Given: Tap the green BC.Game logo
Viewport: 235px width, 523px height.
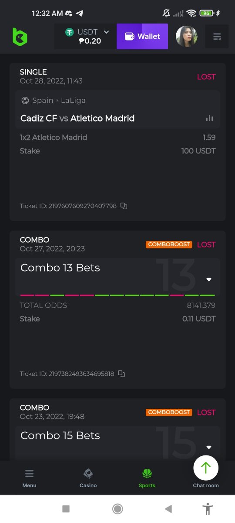Looking at the screenshot, I should pyautogui.click(x=20, y=37).
